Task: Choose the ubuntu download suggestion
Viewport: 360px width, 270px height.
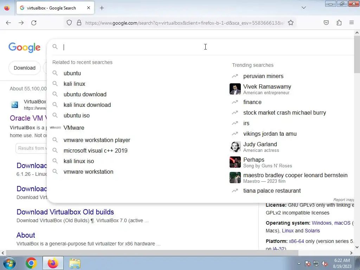Action: click(x=85, y=94)
